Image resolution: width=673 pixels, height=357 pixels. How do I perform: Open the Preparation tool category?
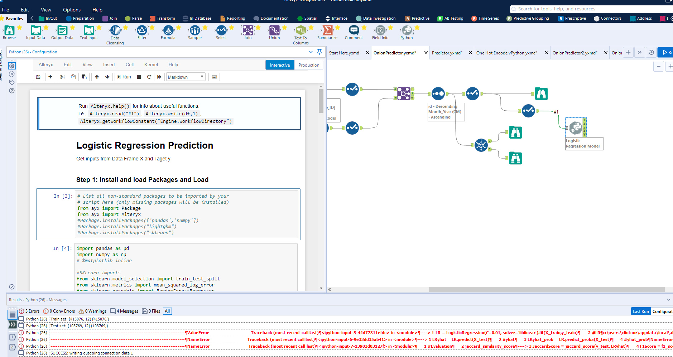(x=80, y=18)
